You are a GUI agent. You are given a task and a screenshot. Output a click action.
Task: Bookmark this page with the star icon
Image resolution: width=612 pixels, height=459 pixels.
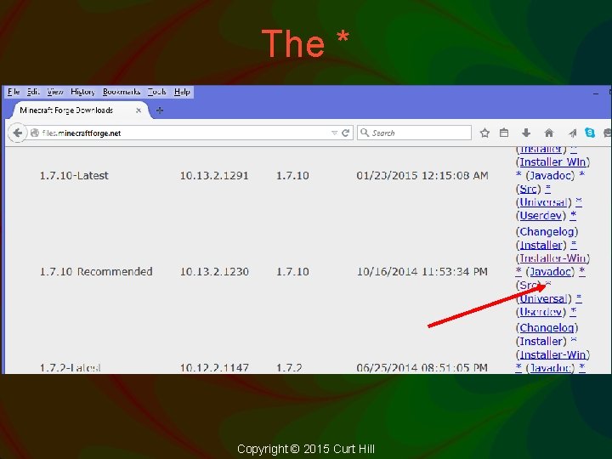tap(484, 133)
